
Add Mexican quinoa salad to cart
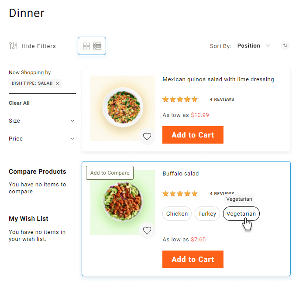[192, 135]
